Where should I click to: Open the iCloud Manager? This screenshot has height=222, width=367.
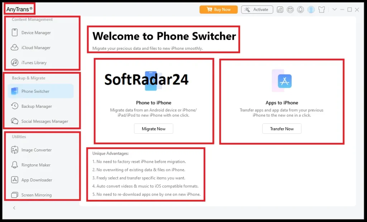click(x=35, y=48)
